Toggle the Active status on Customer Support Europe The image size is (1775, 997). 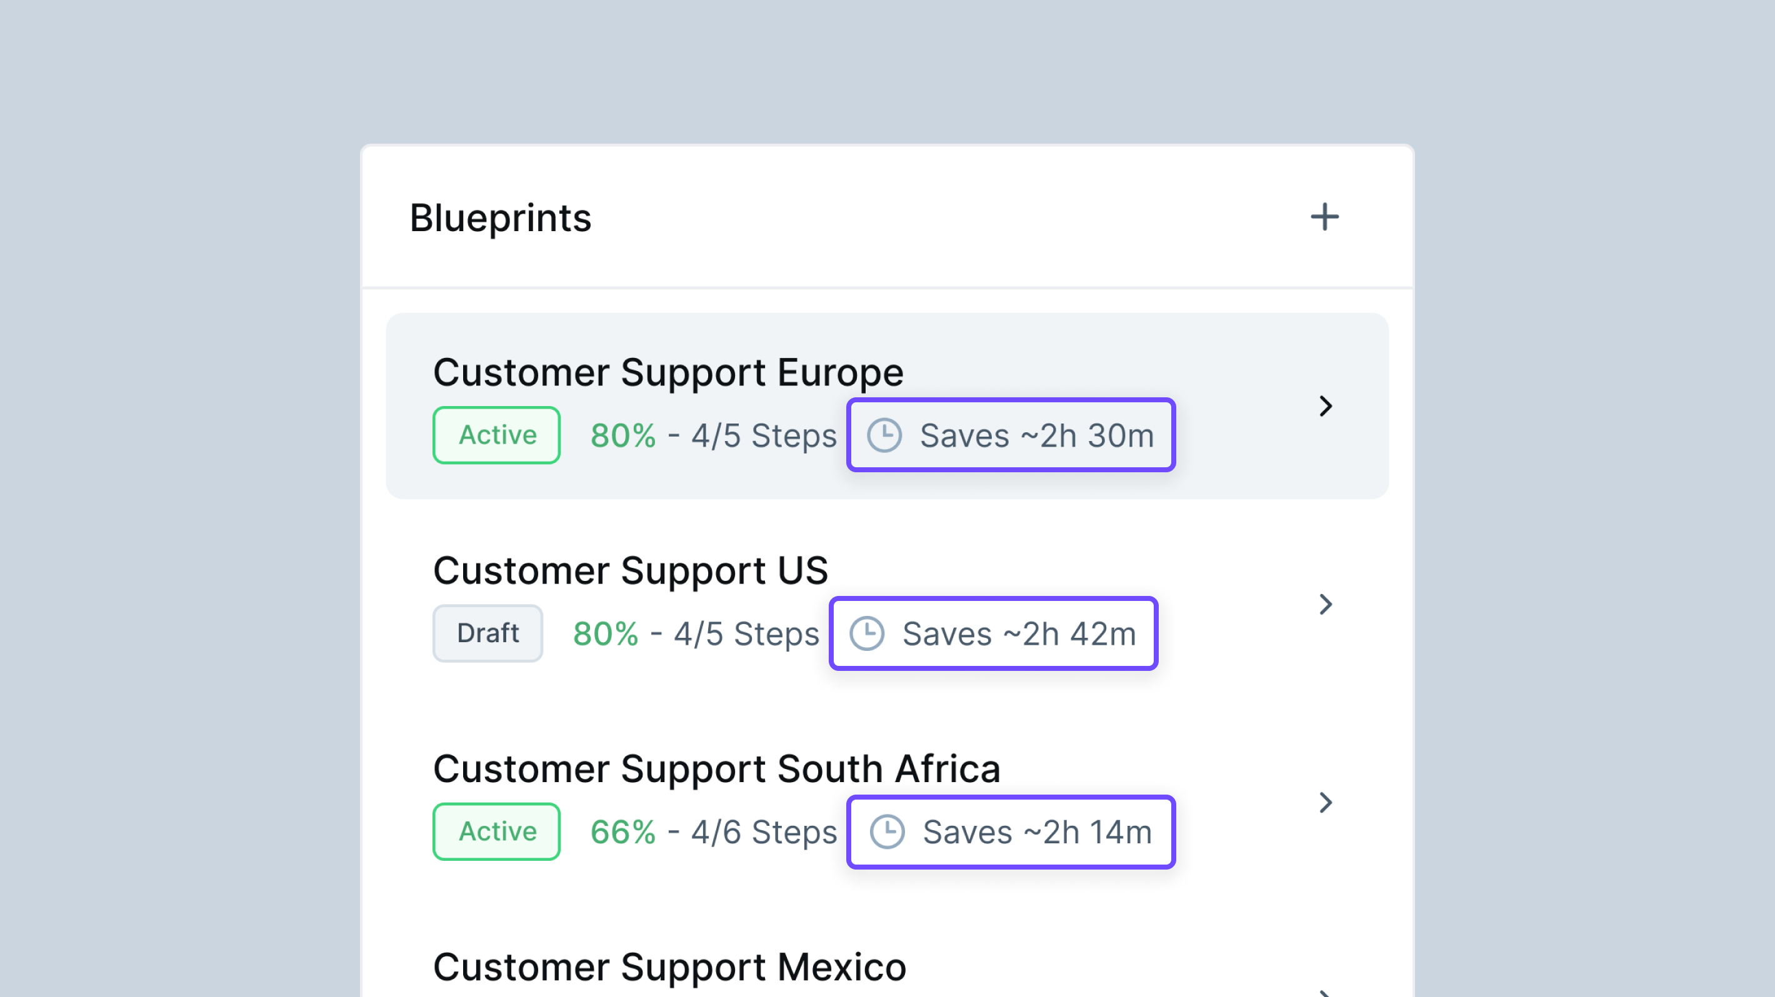[x=496, y=434]
